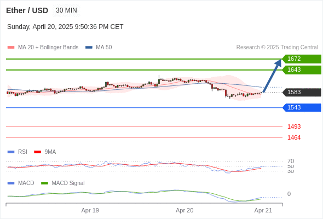The width and height of the screenshot is (323, 219).
Task: Click the RSI 70 level label
Action: 291,161
